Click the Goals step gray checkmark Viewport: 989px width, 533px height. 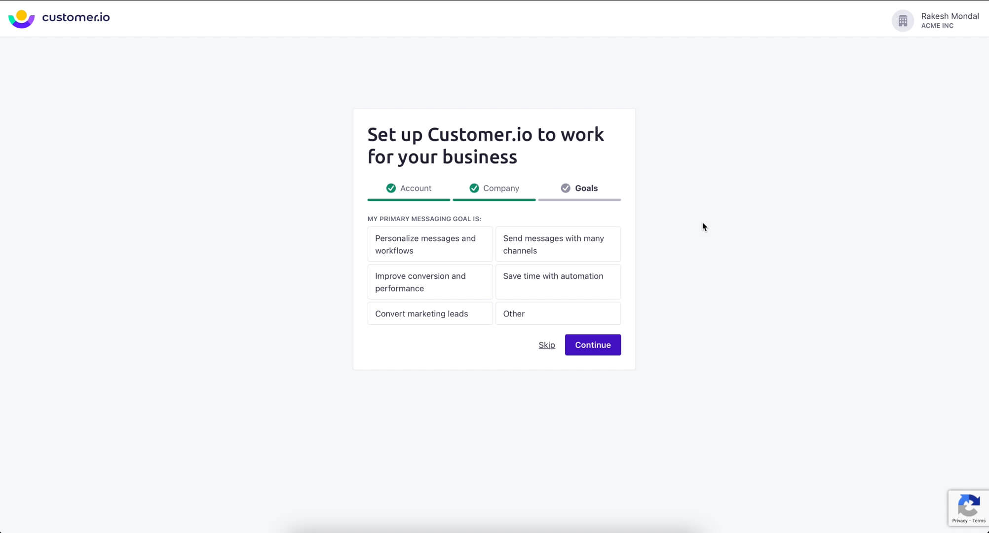coord(566,188)
